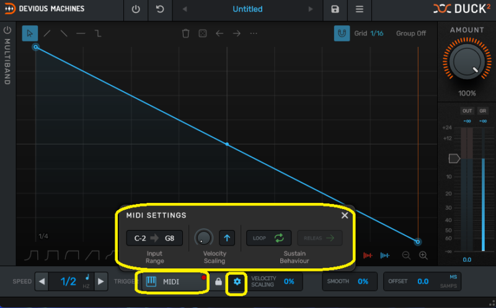Open the hamburger main menu
This screenshot has width=496, height=308.
point(360,9)
